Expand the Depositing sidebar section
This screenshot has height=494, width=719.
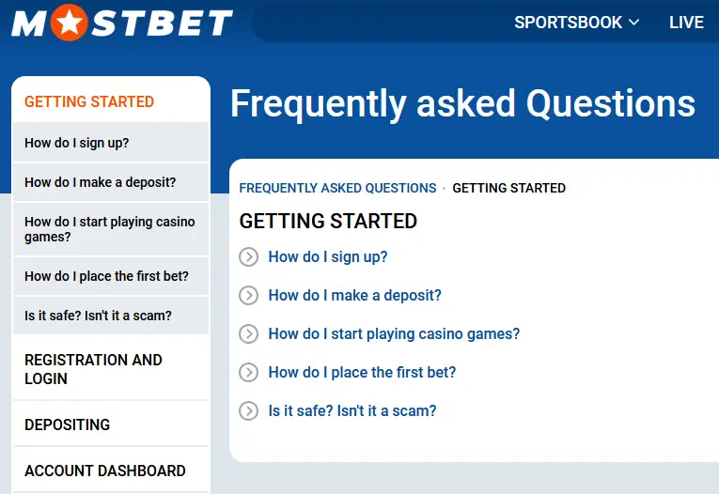[68, 425]
